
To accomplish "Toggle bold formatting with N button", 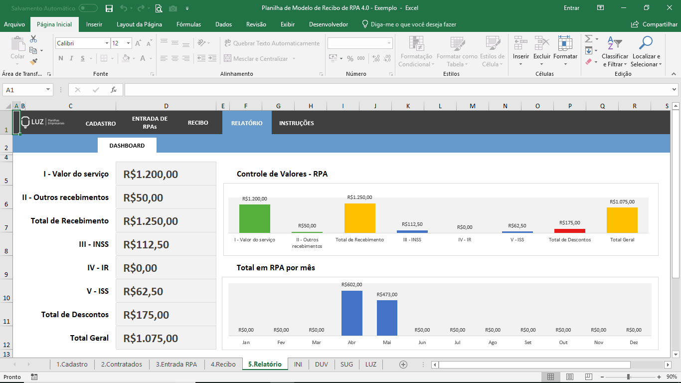I will [61, 58].
